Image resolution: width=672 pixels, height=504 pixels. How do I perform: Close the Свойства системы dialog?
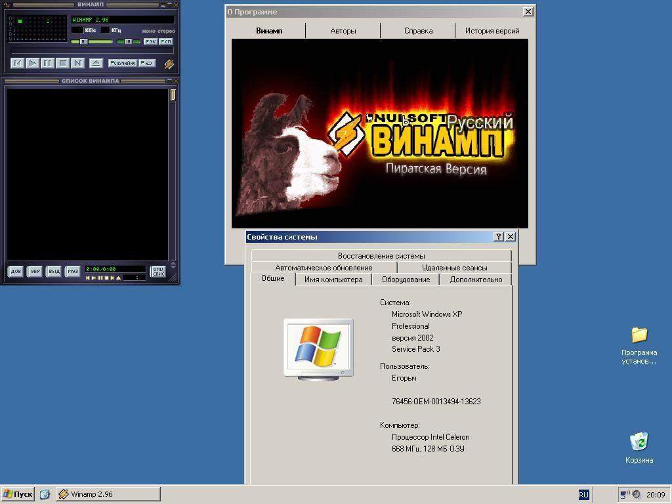[511, 236]
